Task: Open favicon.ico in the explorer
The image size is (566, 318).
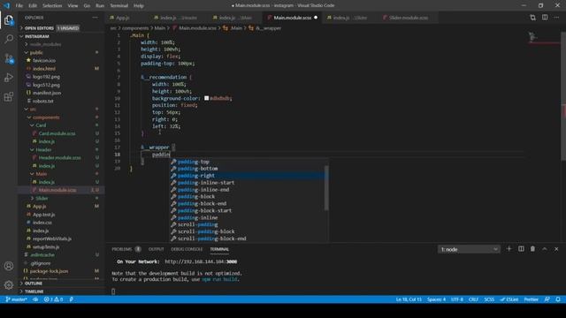Action: click(x=44, y=60)
